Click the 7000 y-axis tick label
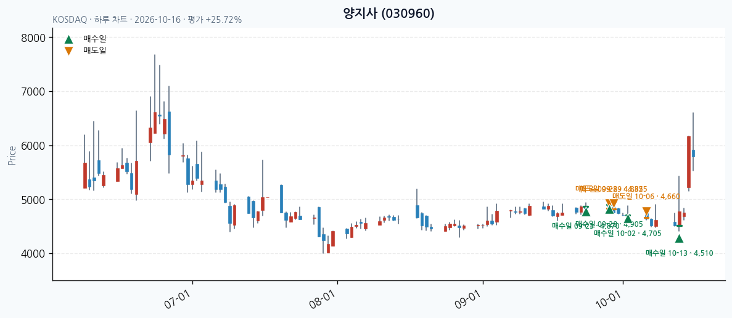The width and height of the screenshot is (732, 318). (34, 92)
